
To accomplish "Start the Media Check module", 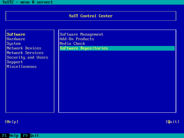I will coord(72,44).
